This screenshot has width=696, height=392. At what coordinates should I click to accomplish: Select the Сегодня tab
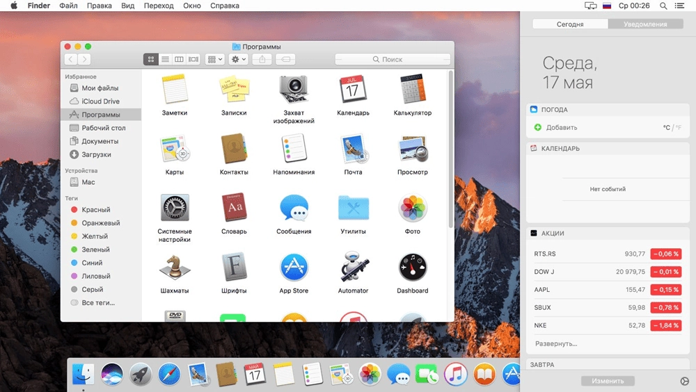[x=571, y=24]
